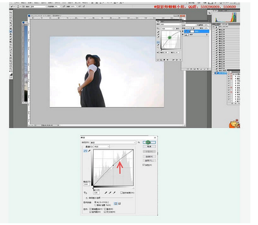Open preset dropdown in Adjustments panel
258x225 pixels.
point(171,25)
